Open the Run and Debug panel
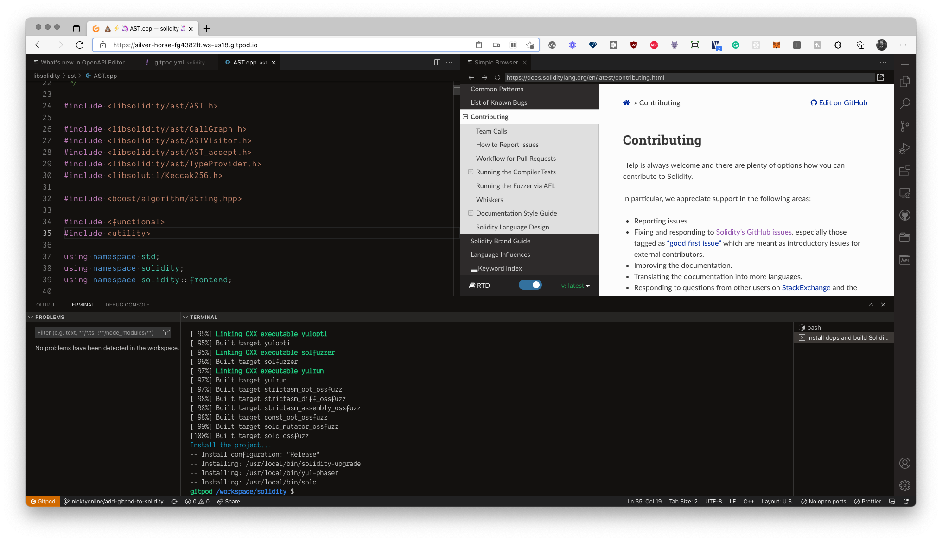This screenshot has width=942, height=541. pos(905,148)
